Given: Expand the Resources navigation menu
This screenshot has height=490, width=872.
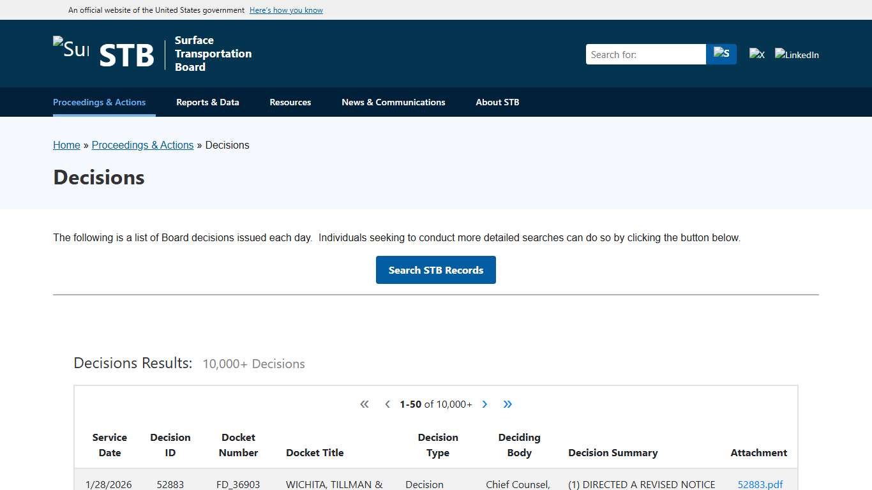Looking at the screenshot, I should point(290,102).
